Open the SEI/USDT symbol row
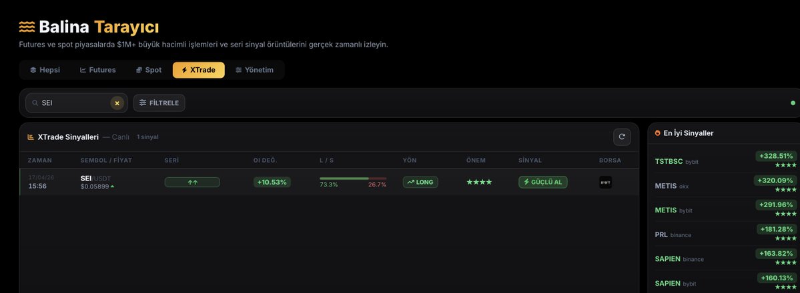The width and height of the screenshot is (800, 293). pos(329,182)
